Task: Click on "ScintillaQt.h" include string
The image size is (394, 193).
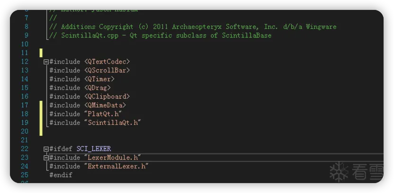Action: (x=113, y=123)
